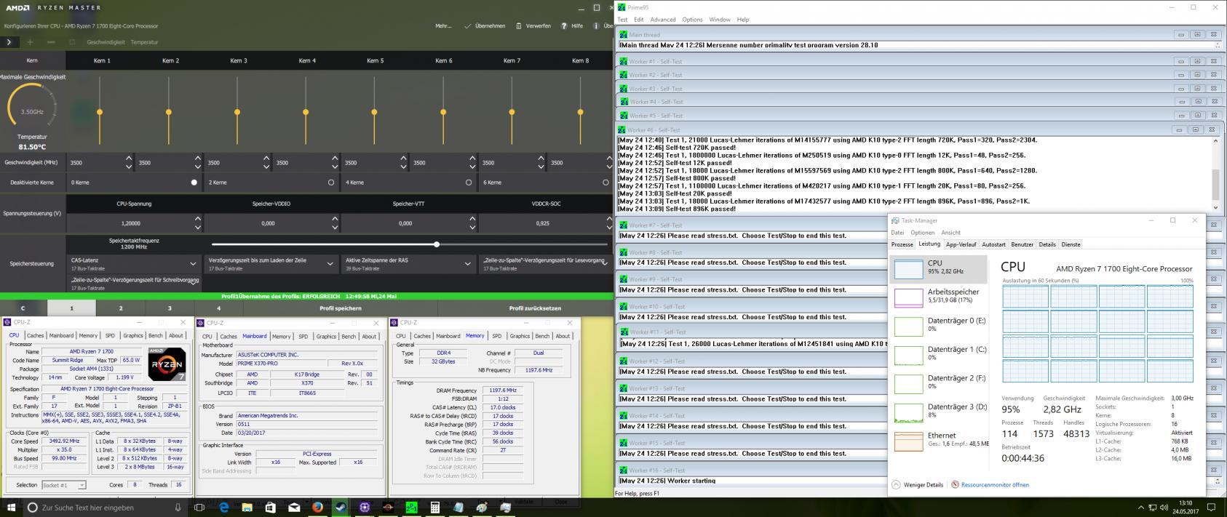
Task: Open Hilfe question mark in Ryzen Master
Action: click(x=564, y=25)
